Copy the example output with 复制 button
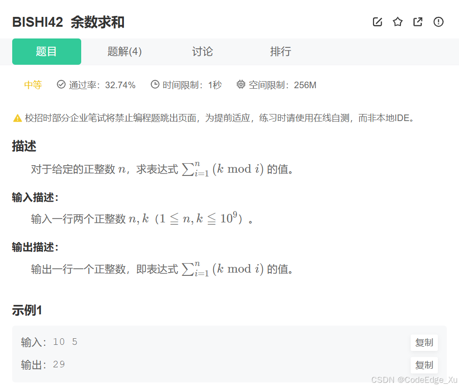459x388 pixels. pos(424,365)
